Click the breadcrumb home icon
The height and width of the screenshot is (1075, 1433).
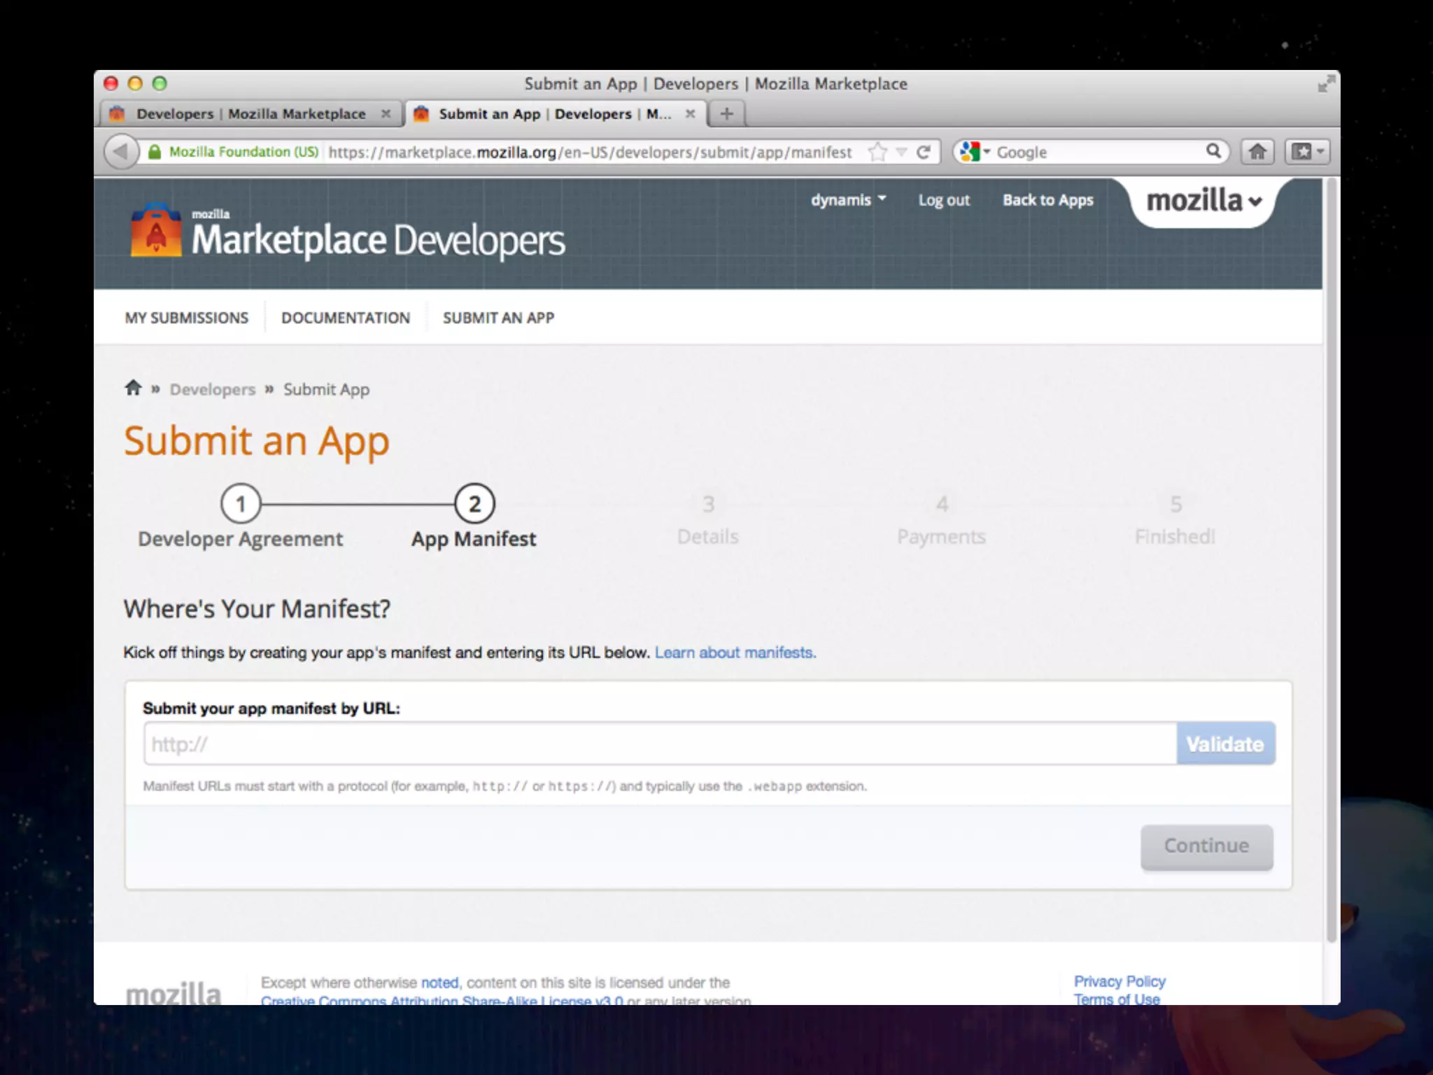(133, 388)
